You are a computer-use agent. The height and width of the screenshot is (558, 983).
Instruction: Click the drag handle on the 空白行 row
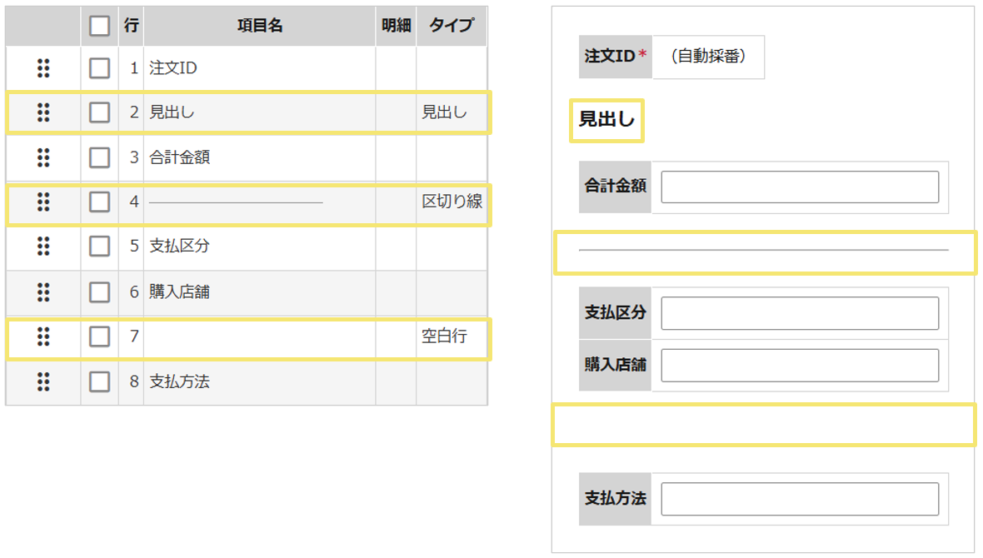pyautogui.click(x=43, y=336)
